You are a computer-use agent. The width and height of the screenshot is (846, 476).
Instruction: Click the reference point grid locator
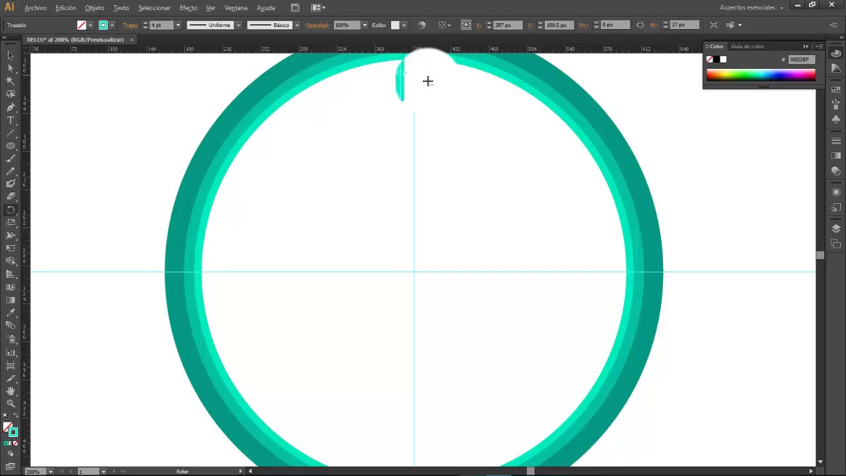(x=466, y=25)
